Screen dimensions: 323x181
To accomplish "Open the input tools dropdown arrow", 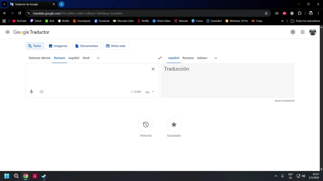I will (153, 92).
